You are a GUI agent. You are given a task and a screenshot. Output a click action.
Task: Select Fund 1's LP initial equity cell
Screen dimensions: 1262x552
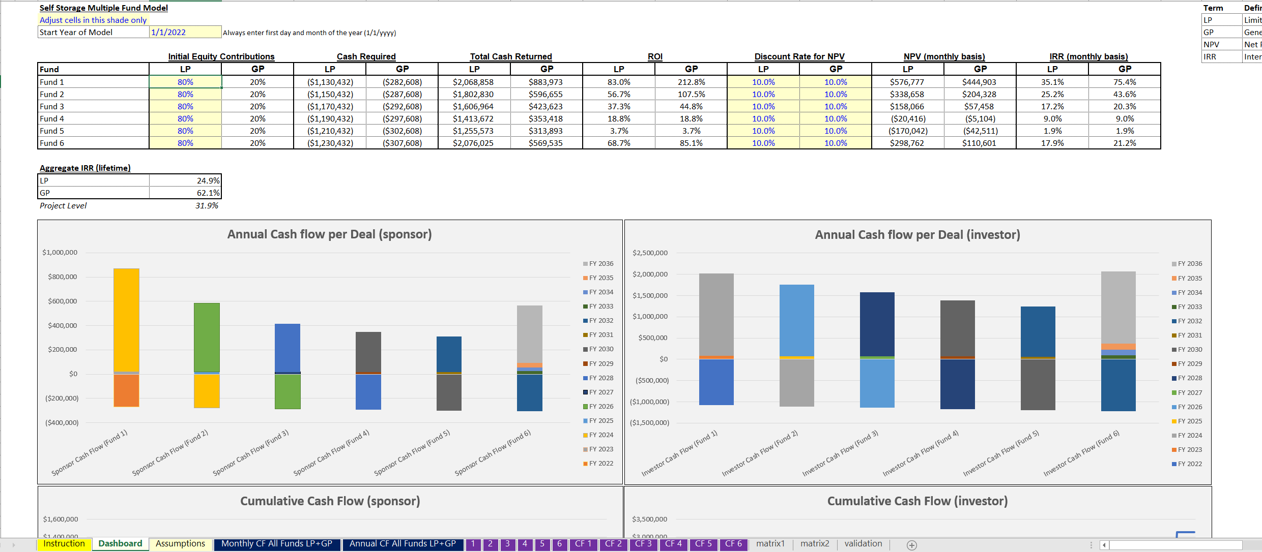click(x=185, y=81)
